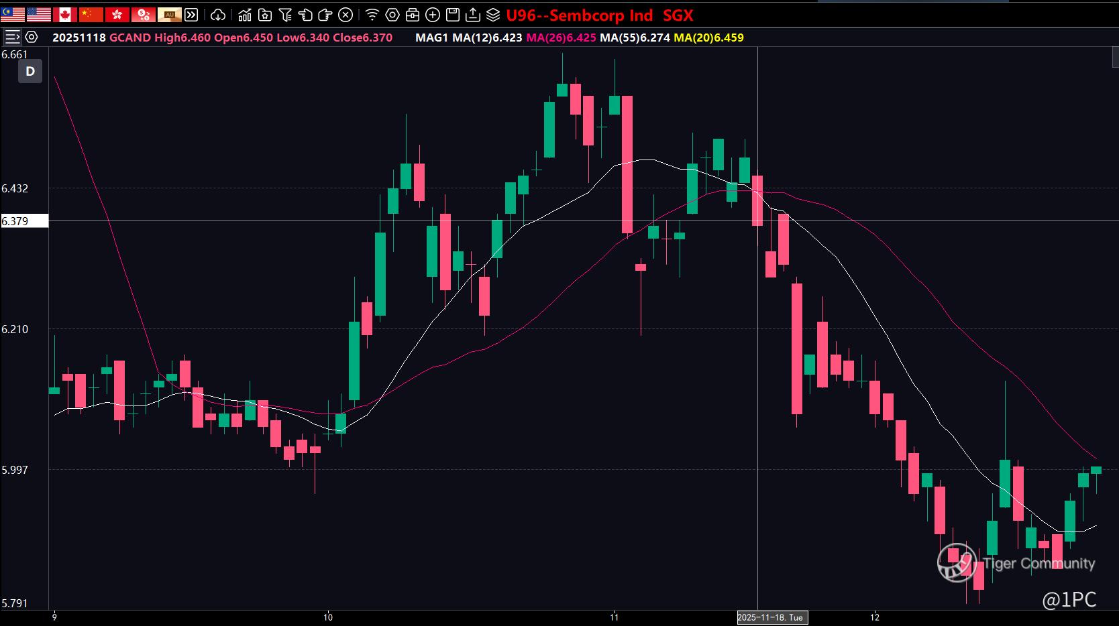Open the currency exchange icon
This screenshot has height=626, width=1119.
pyautogui.click(x=144, y=15)
